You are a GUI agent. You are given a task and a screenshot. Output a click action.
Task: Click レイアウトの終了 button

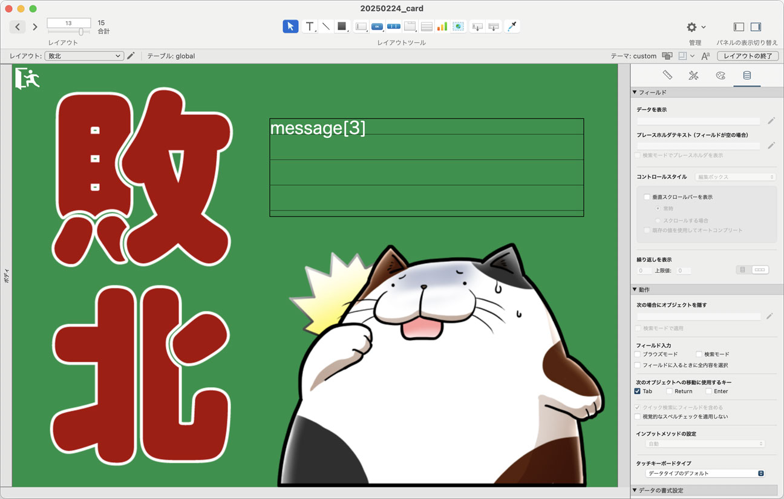(x=748, y=56)
